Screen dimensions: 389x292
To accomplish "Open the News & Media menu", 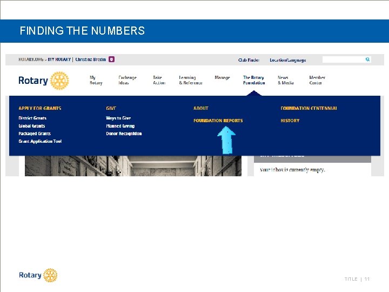I will [286, 80].
